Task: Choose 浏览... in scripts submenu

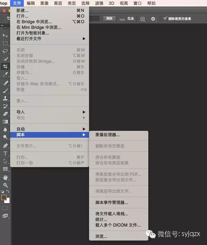Action: 119,236
